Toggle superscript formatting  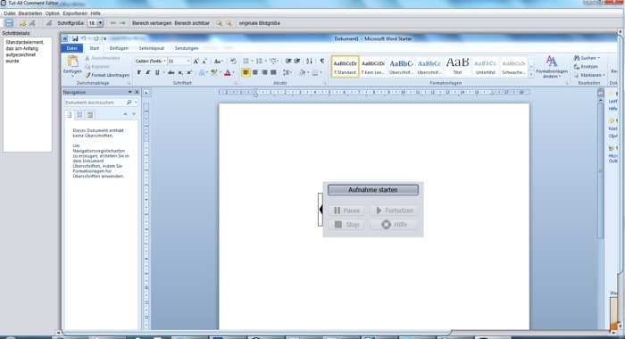coord(189,72)
